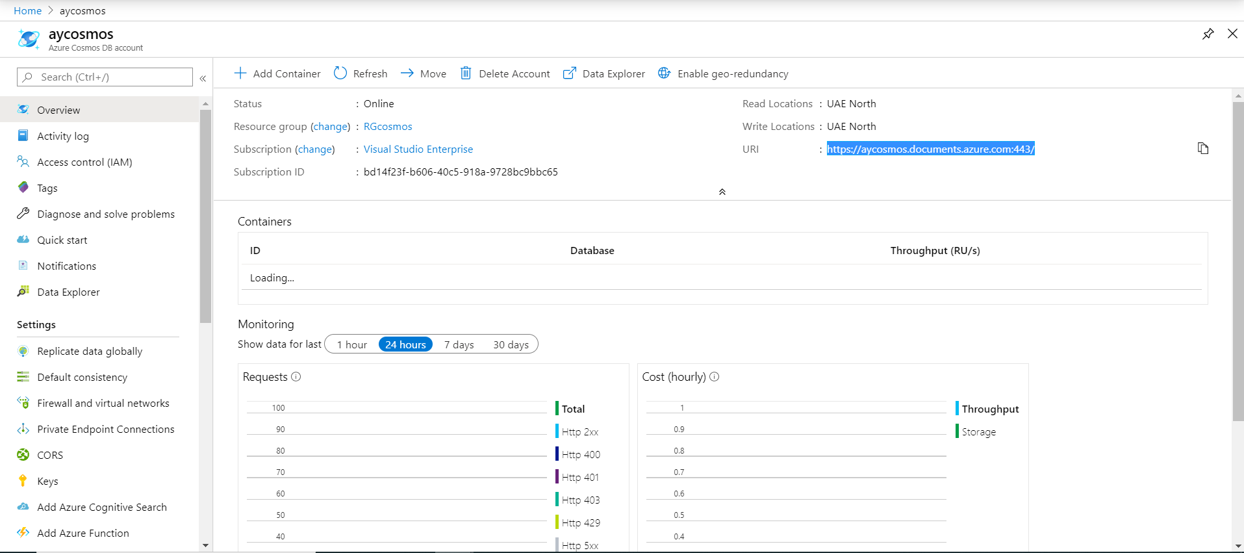This screenshot has width=1244, height=553.
Task: Click the Refresh icon in toolbar
Action: 340,73
